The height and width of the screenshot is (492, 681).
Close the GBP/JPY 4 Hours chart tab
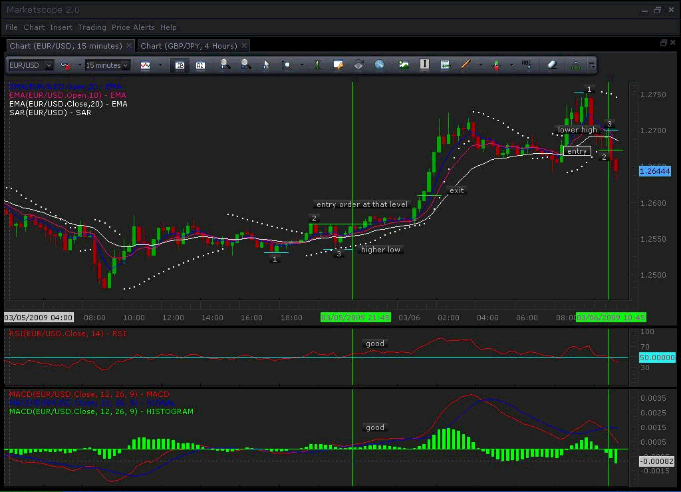pyautogui.click(x=244, y=46)
